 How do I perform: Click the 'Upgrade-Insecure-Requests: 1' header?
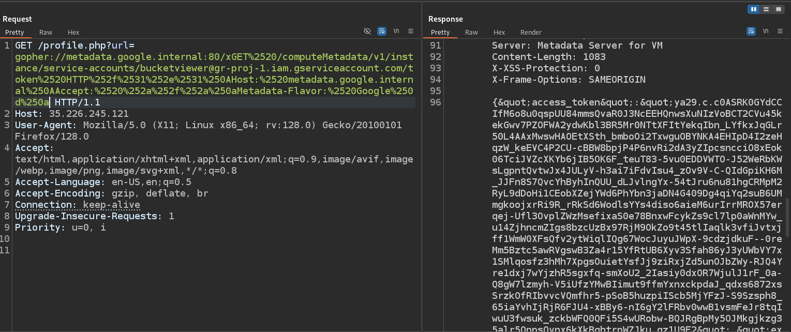click(95, 216)
